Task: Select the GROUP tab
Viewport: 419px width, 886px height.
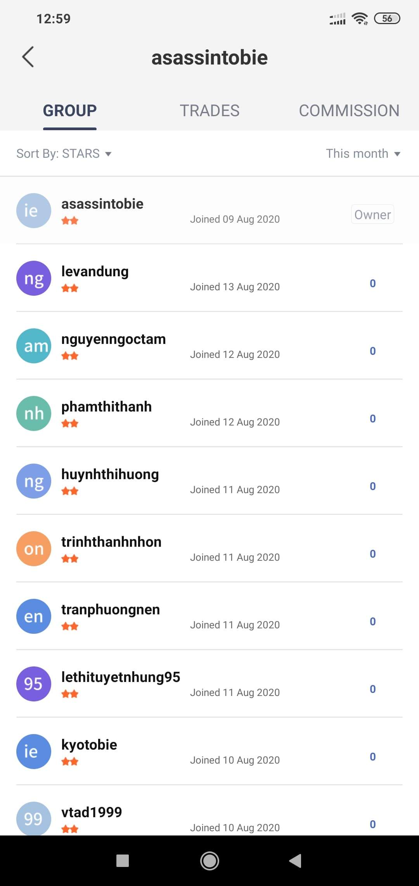Action: (70, 111)
